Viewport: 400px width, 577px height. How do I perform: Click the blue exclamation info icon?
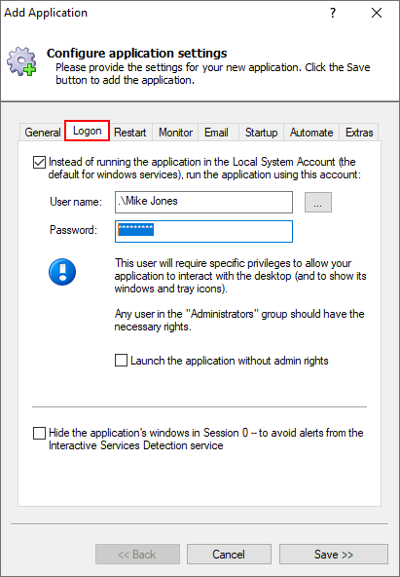[x=62, y=272]
